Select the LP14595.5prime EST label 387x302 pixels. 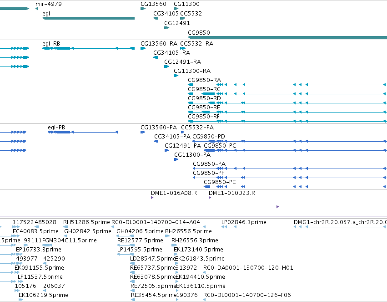tap(140, 250)
